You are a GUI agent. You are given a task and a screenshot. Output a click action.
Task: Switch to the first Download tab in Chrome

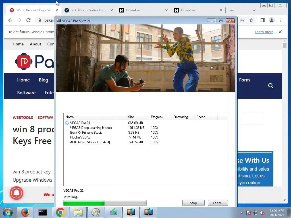[143, 10]
